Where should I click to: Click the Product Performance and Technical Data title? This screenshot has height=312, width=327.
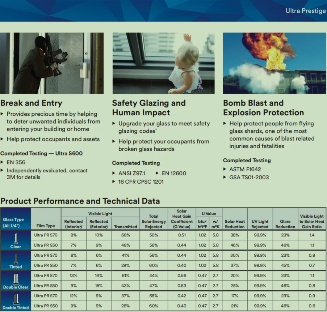click(80, 201)
